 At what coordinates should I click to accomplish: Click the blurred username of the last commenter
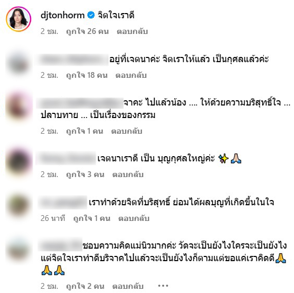point(60,244)
